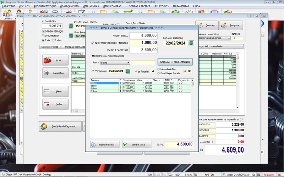Select Boleto parcela row due 23/03/2024

(141, 86)
